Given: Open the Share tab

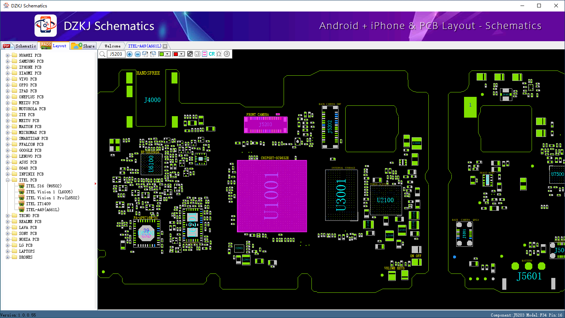Looking at the screenshot, I should 83,46.
